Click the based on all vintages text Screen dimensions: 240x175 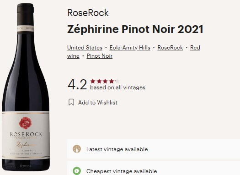point(117,87)
